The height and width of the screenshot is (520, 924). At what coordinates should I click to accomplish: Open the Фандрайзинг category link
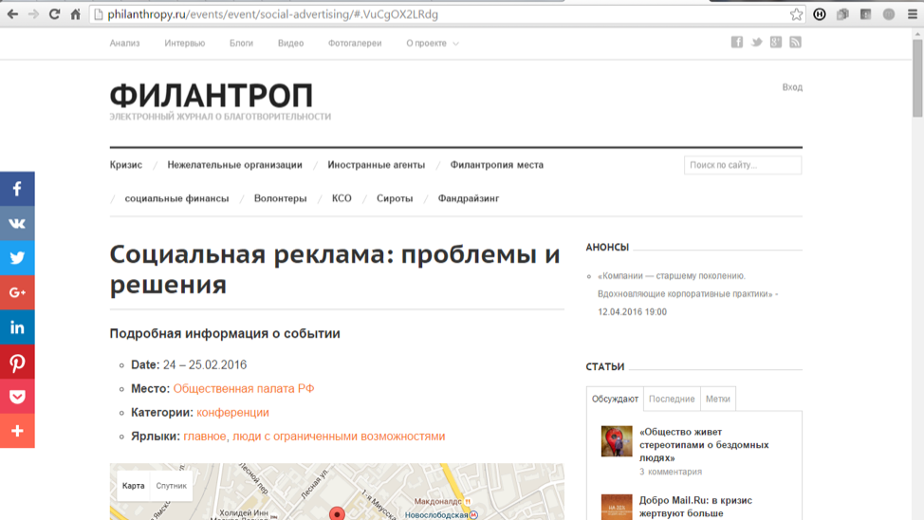coord(469,198)
